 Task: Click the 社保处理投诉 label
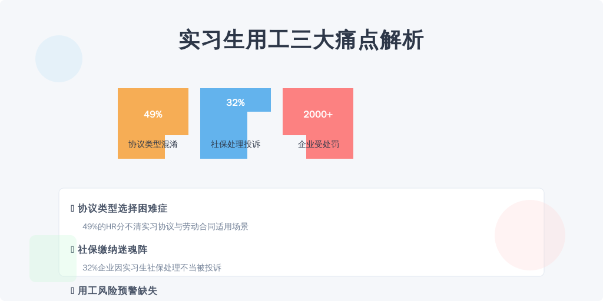point(236,145)
